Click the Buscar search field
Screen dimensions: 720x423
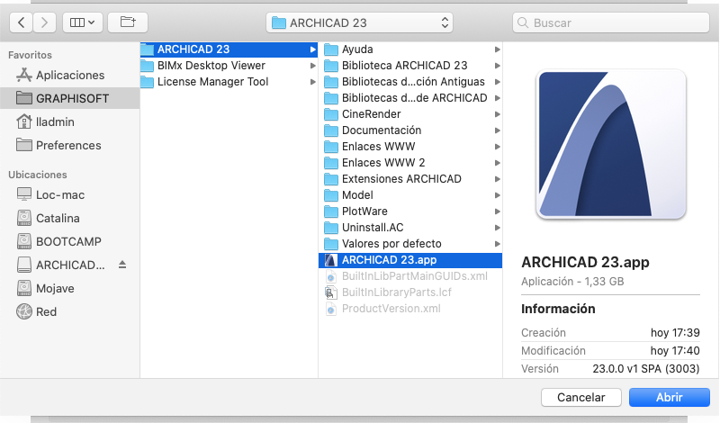(x=611, y=22)
